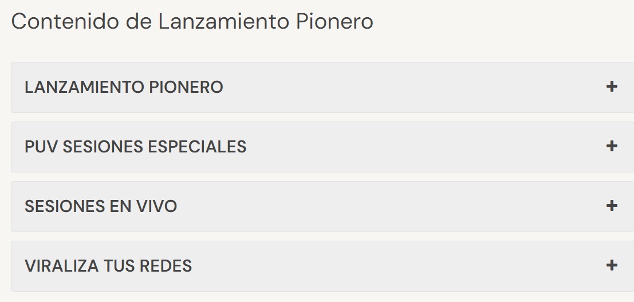Click the plus icon beside LANZAMIENTO PIONERO
The image size is (634, 302).
612,87
